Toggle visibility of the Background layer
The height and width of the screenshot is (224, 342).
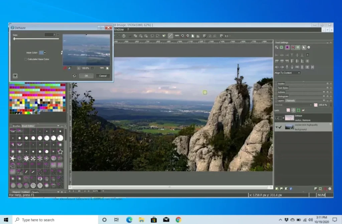click(277, 127)
